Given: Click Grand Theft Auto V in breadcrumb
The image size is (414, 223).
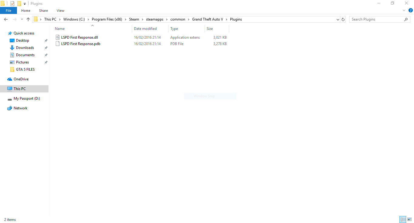Looking at the screenshot, I should pos(208,19).
